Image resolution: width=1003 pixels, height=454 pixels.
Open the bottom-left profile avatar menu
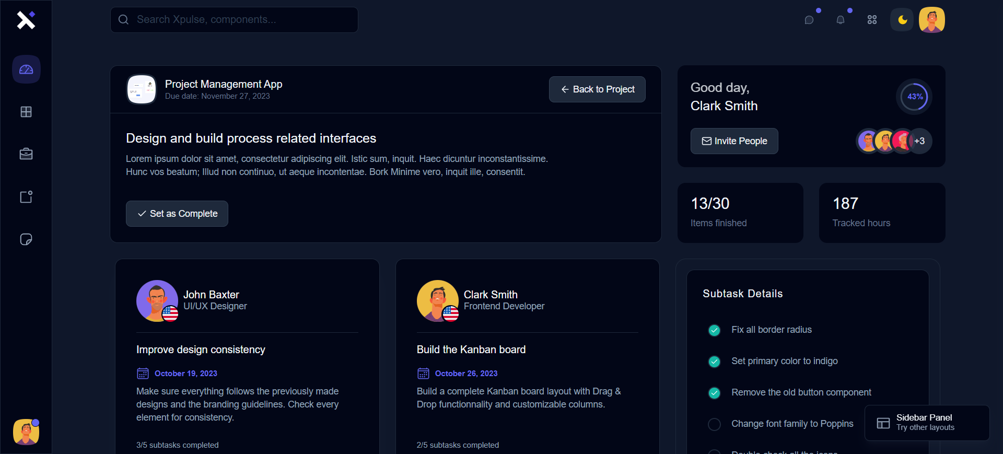[26, 432]
